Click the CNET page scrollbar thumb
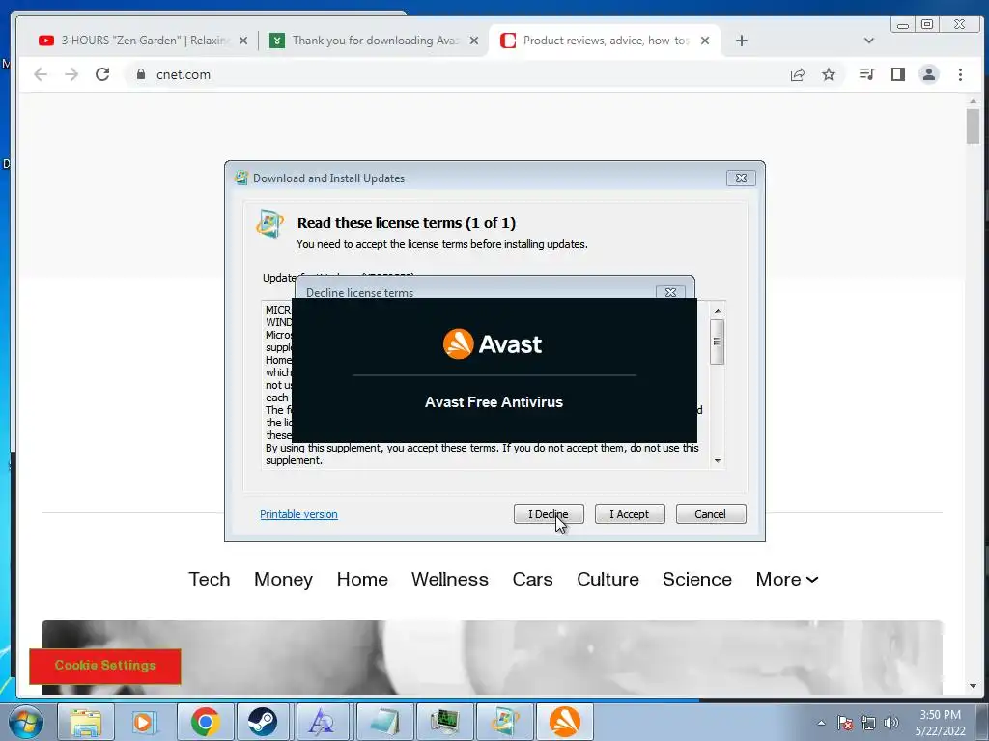This screenshot has height=741, width=989. click(x=973, y=126)
